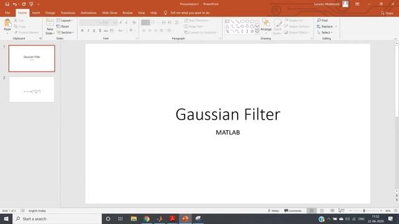Select the text box shape in gallery

coord(227,21)
